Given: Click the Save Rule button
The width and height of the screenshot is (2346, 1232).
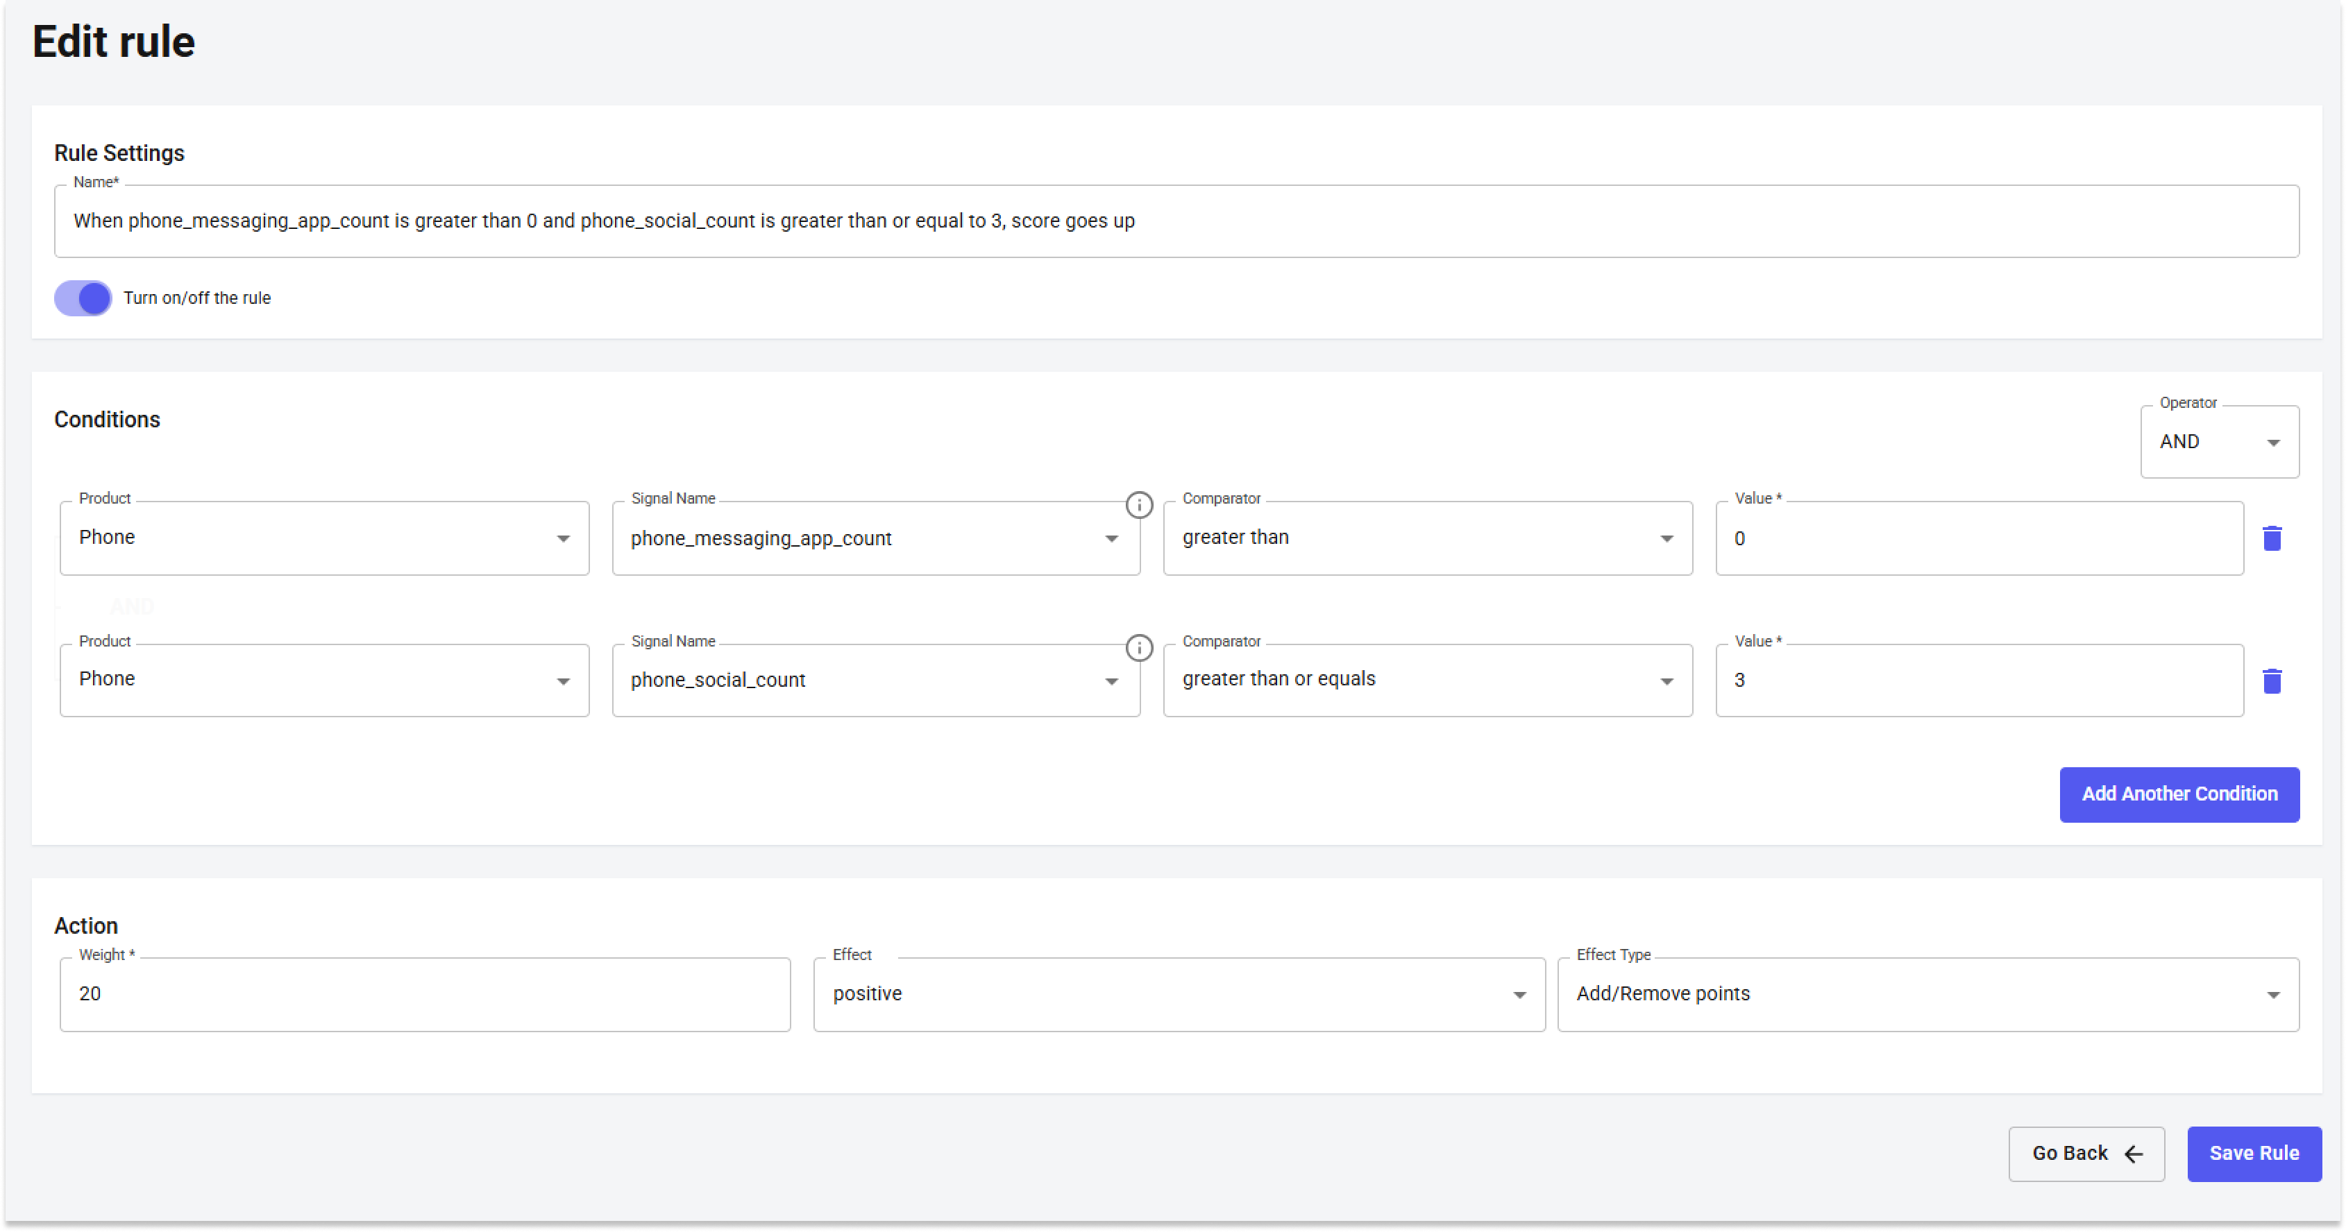Looking at the screenshot, I should [x=2253, y=1153].
